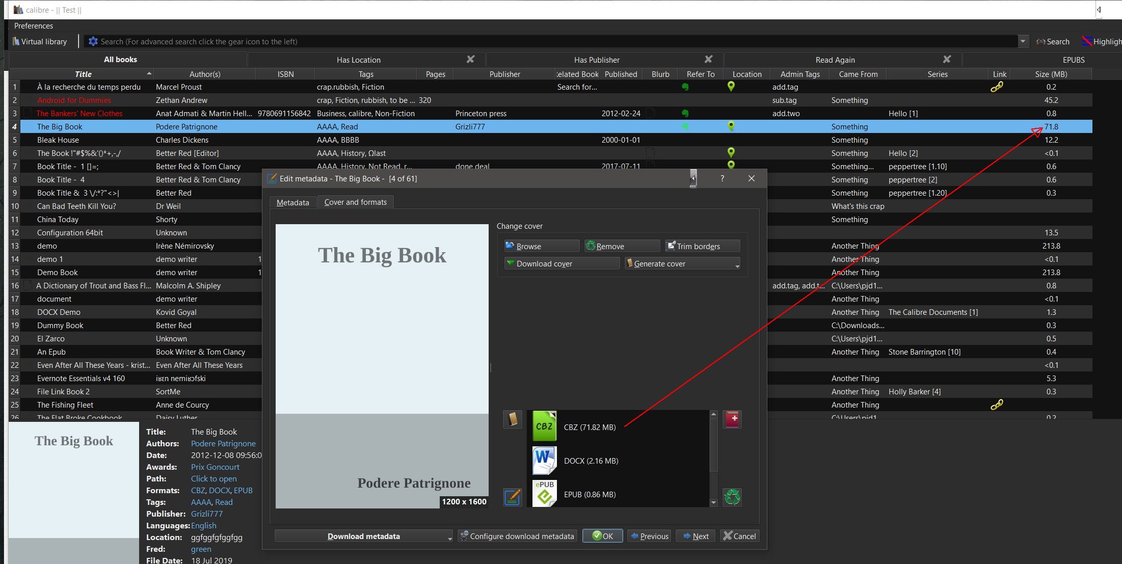Click the Highlight toggle button
1122x564 pixels.
point(1101,42)
